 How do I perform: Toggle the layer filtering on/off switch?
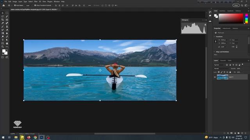point(243,65)
